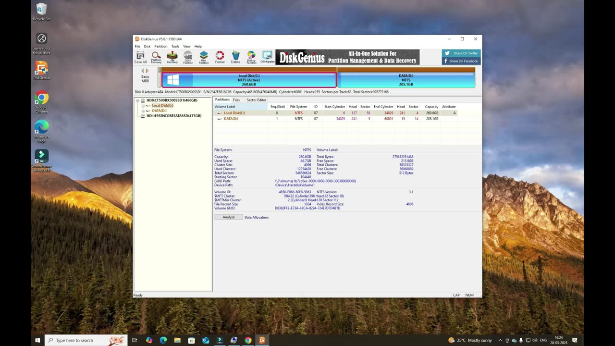Open Wondershare Filmora desktop shortcut
This screenshot has width=615, height=346.
click(41, 161)
